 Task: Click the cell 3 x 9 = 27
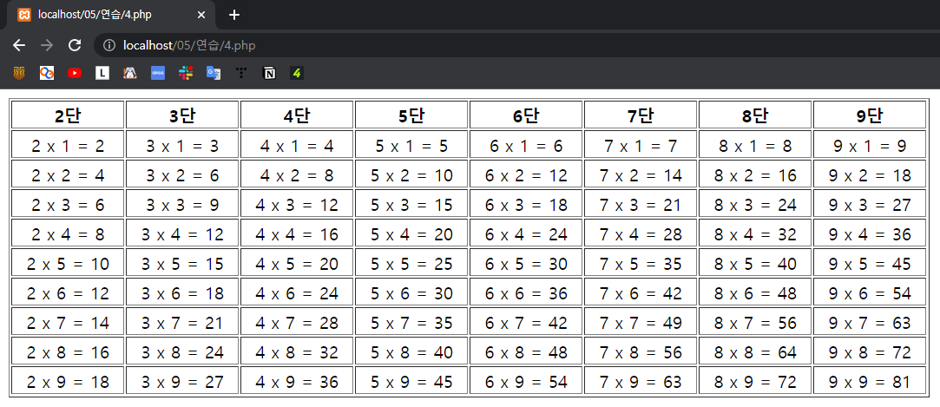[182, 381]
